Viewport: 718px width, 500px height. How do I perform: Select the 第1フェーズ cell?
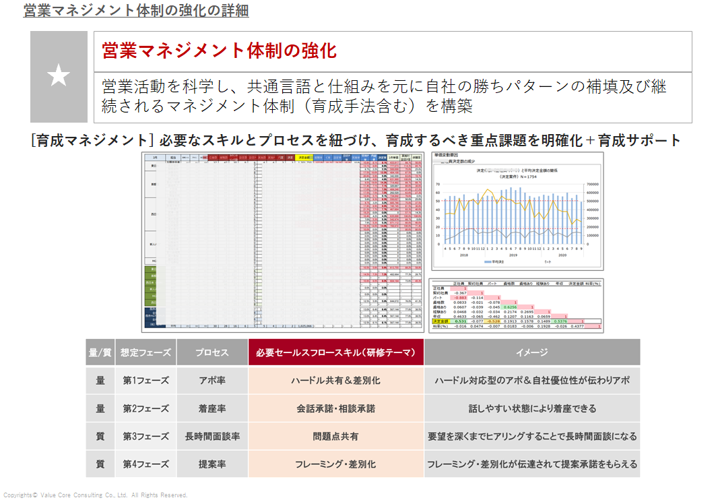pos(145,381)
